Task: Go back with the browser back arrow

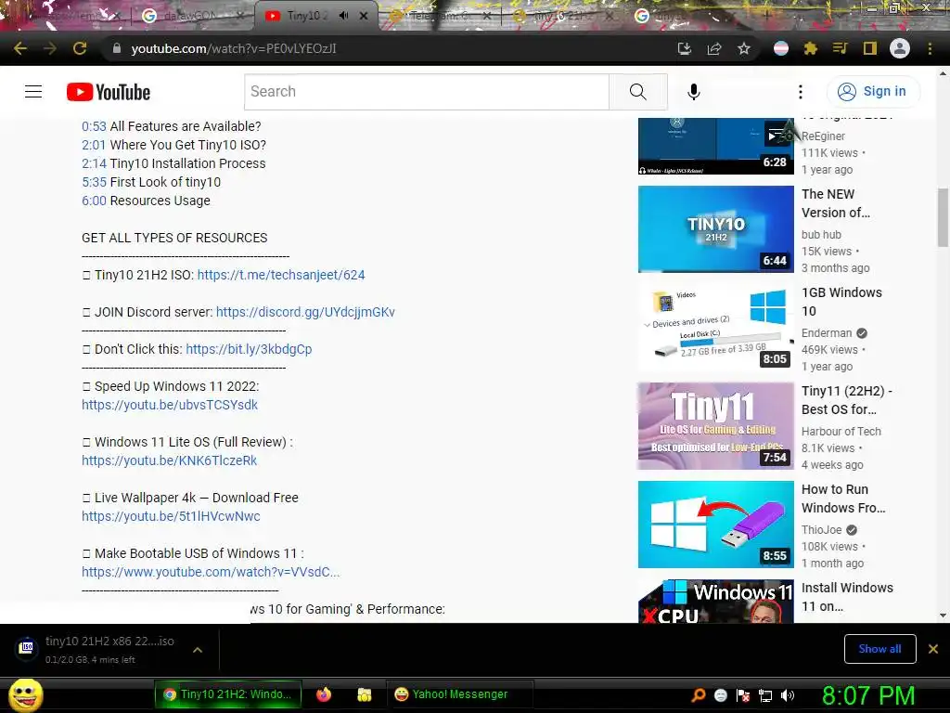Action: click(20, 48)
